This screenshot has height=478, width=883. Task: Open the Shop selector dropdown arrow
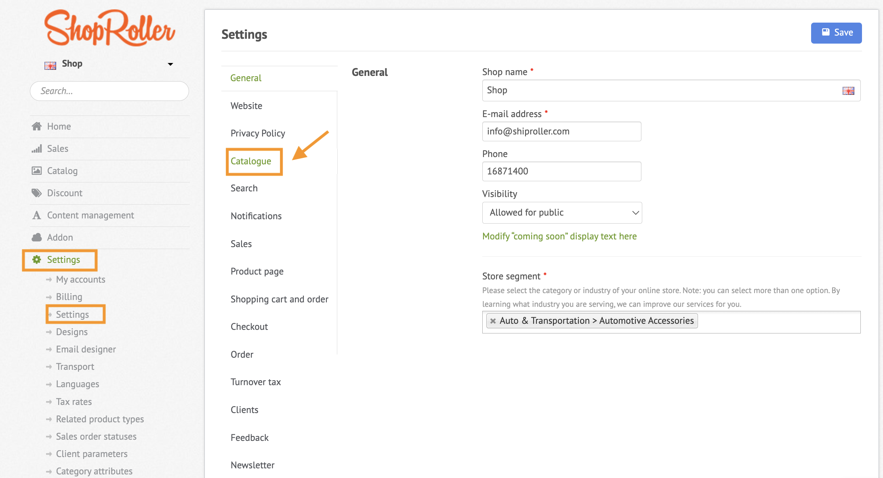(x=170, y=64)
